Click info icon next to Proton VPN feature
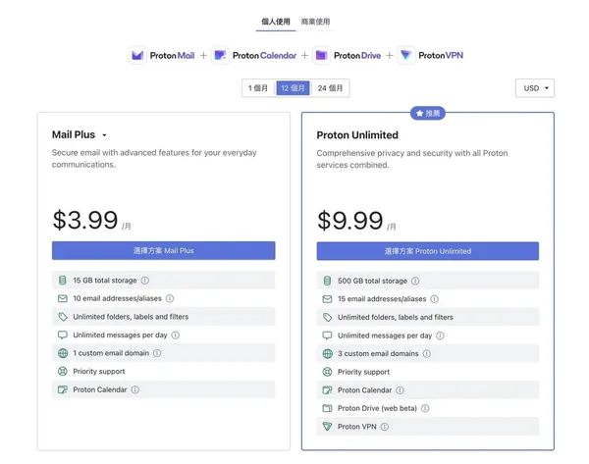The image size is (589, 464). (385, 427)
